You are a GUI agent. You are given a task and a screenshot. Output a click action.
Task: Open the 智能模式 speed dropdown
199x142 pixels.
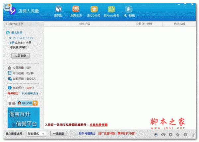(37, 134)
